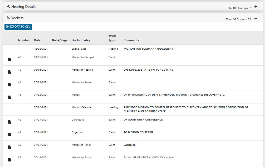This screenshot has width=265, height=167.
Task: Open document for docket 45 Notice of Hearing
Action: tap(10, 72)
